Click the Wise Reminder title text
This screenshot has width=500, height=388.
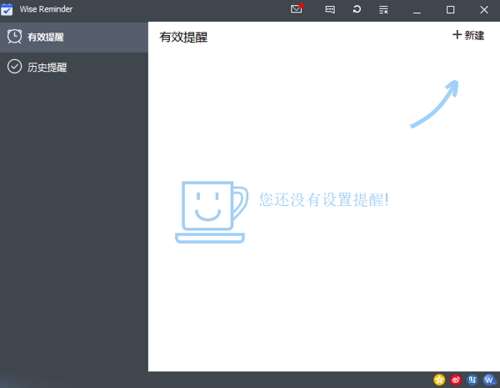tap(49, 9)
